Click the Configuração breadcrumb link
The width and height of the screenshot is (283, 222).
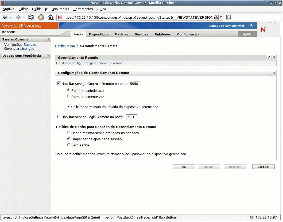[65, 46]
